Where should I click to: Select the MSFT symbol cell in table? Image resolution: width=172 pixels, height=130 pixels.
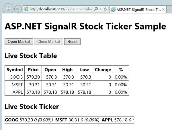15,85
